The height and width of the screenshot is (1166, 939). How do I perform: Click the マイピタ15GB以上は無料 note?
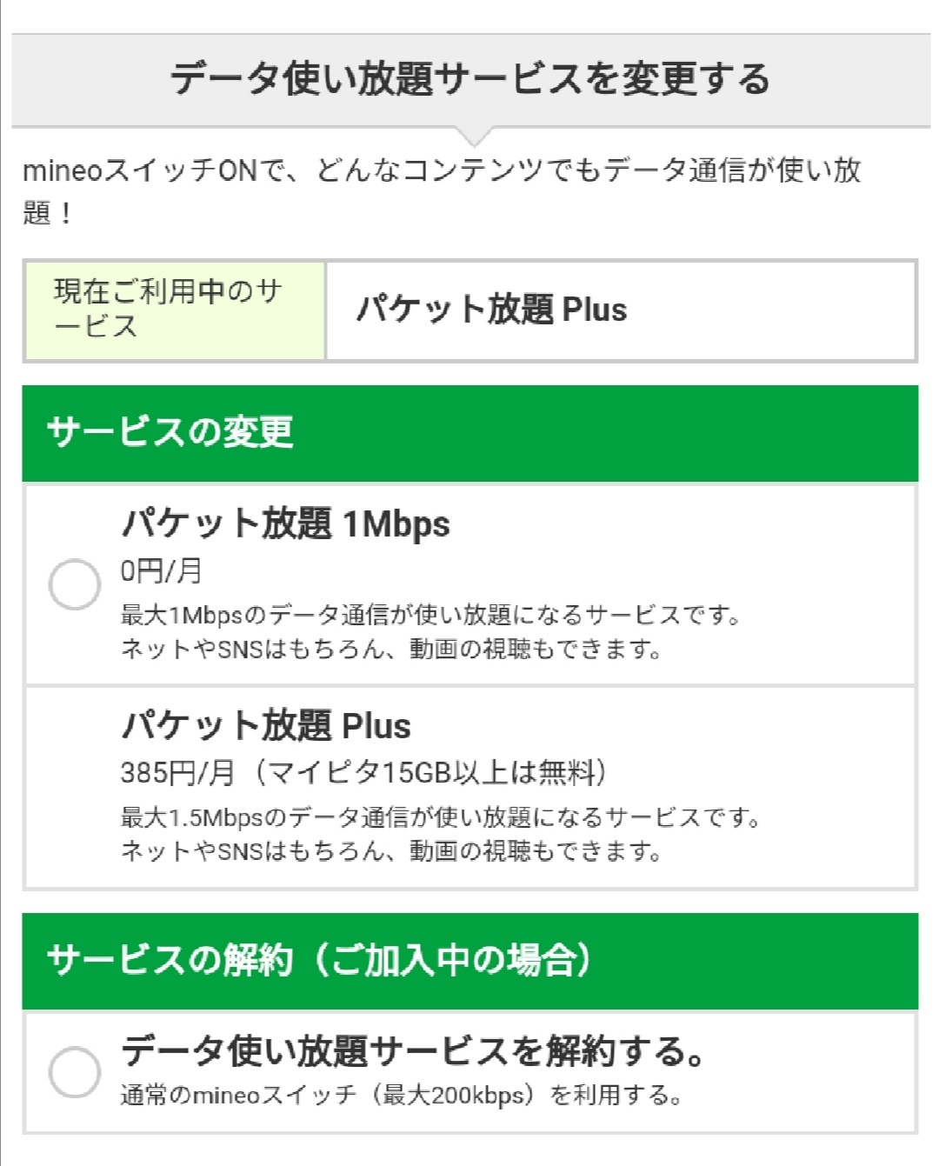(x=431, y=772)
